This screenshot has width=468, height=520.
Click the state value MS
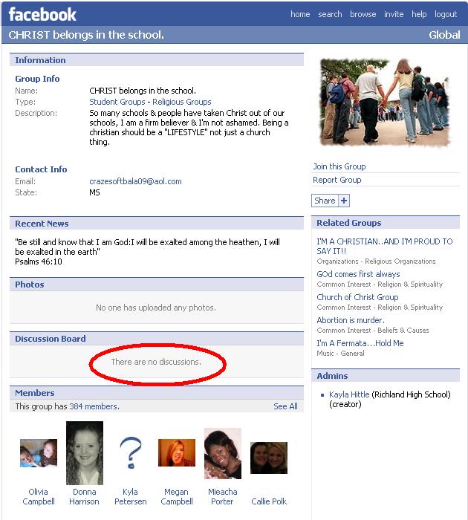[x=94, y=192]
